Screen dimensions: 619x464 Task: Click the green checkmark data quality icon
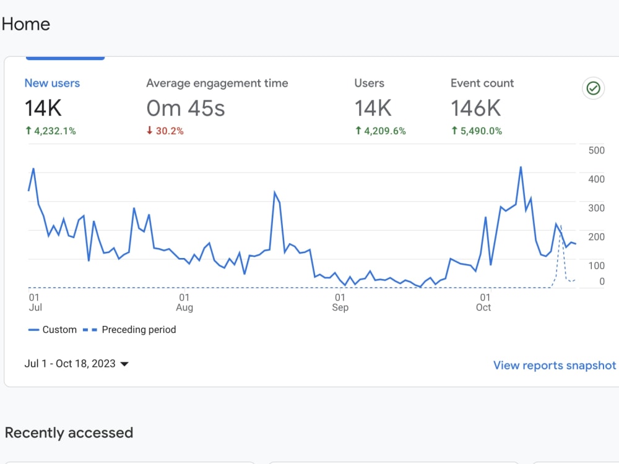(594, 88)
